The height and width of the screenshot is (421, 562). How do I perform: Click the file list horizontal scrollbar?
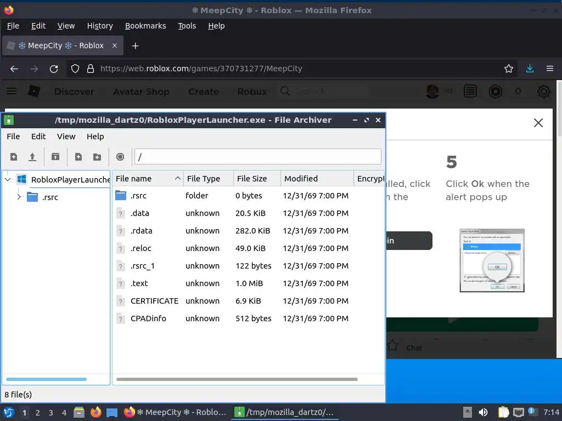pyautogui.click(x=237, y=379)
